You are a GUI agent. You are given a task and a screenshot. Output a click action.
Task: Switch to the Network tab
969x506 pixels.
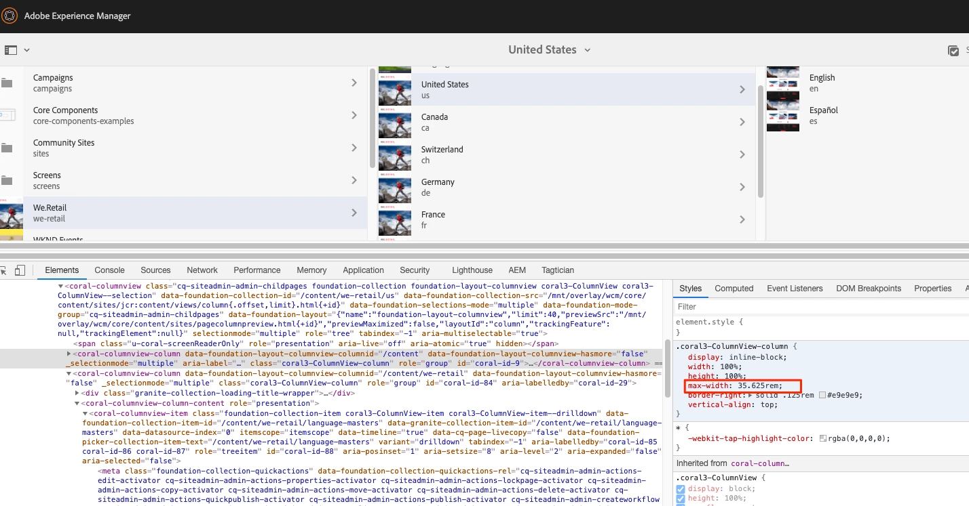202,270
